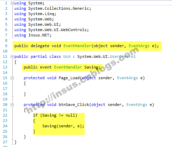
Task: Click System.Collections.Generic namespace text
Action: pyautogui.click(x=60, y=8)
